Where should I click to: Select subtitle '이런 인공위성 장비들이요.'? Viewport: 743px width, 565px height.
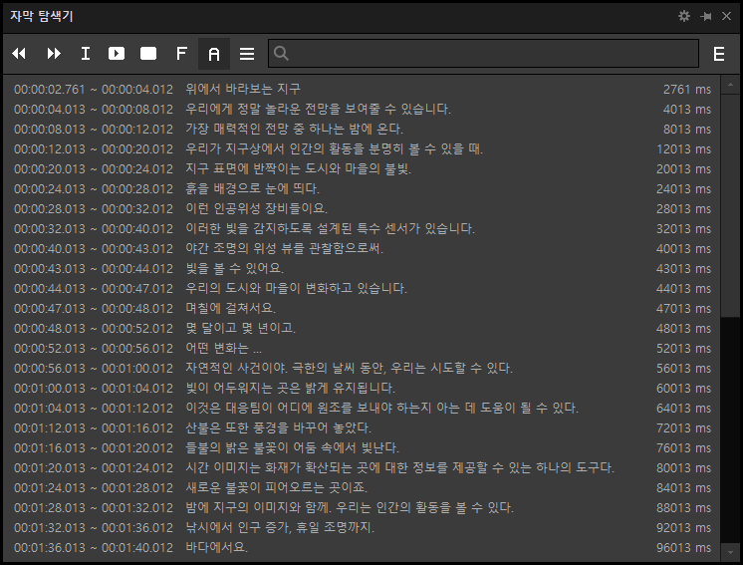256,208
